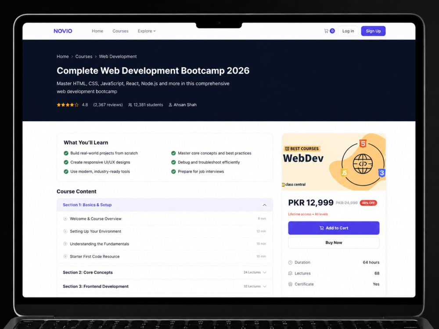The width and height of the screenshot is (439, 329).
Task: Click check icon beside Create responsive UI/UX designs
Action: [66, 162]
